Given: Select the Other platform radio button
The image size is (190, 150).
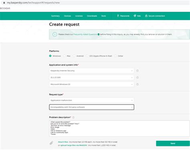Looking at the screenshot, I should 115,56.
